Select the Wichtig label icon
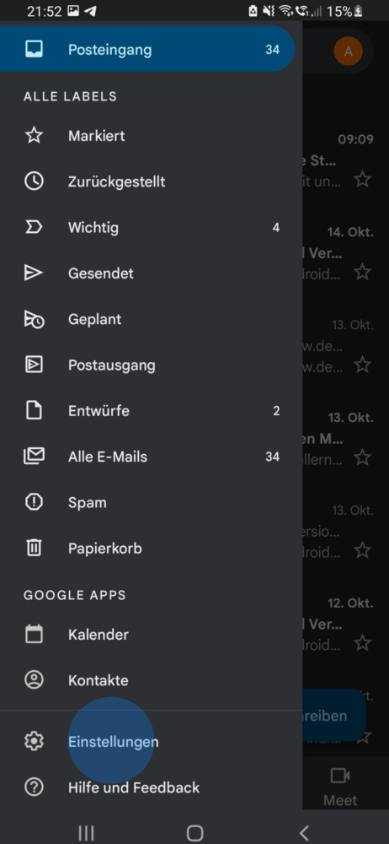This screenshot has width=389, height=844. [x=34, y=227]
